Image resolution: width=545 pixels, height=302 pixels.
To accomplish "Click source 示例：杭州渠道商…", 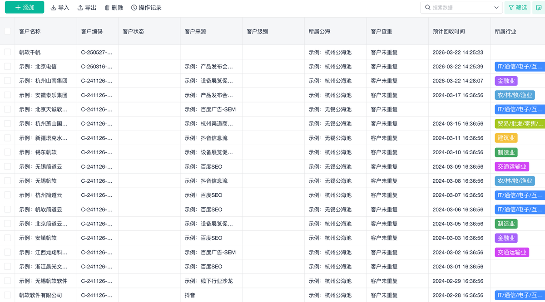I will tap(209, 123).
